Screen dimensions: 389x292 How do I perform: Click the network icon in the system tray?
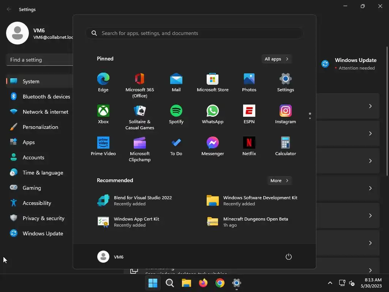click(342, 283)
